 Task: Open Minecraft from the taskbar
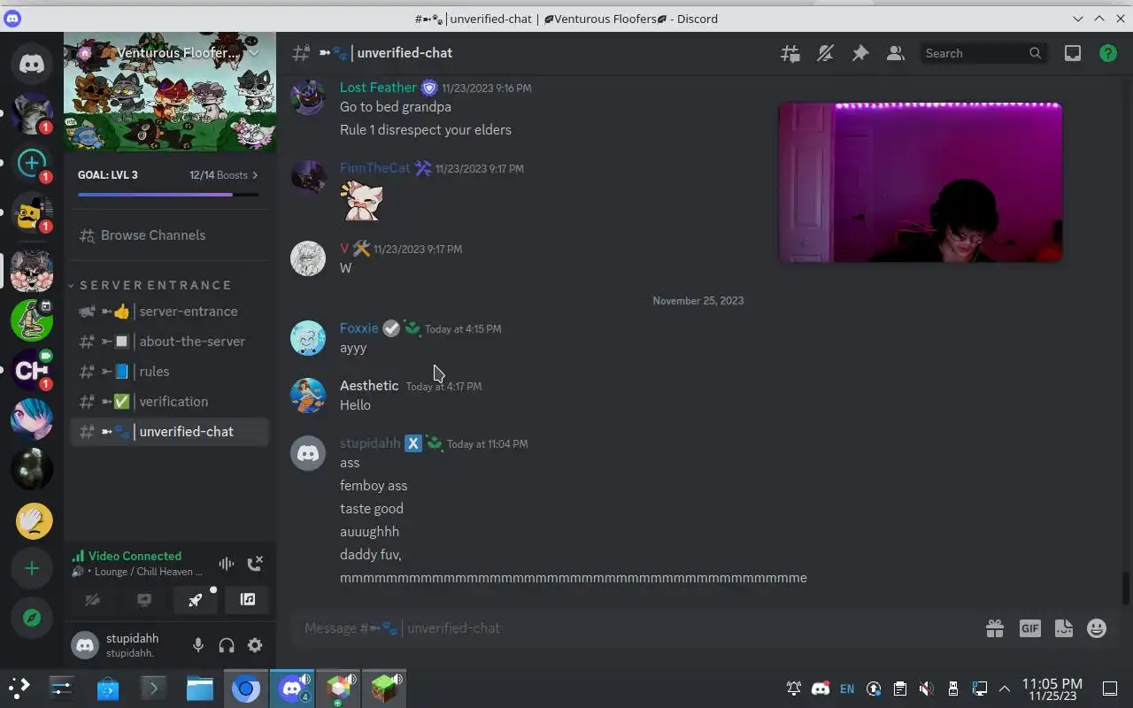tap(385, 689)
